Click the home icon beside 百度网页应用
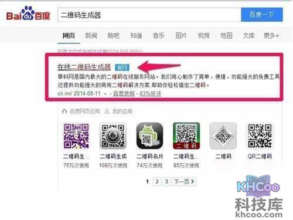 point(64,111)
